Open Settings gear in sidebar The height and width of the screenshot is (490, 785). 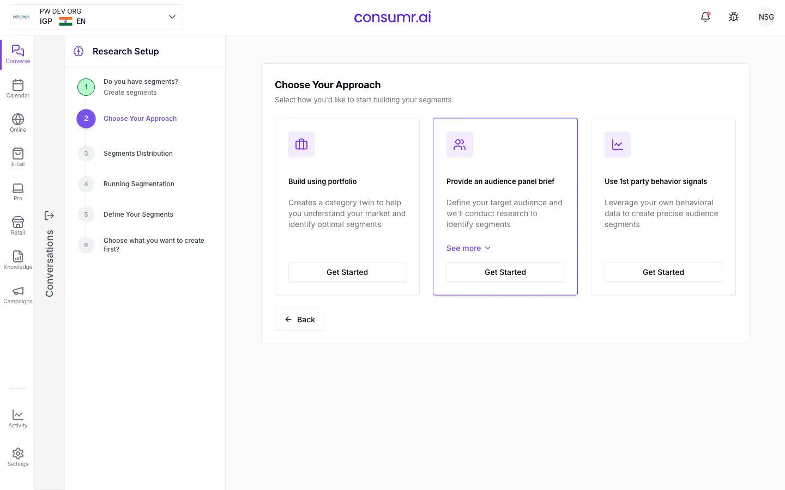[x=17, y=457]
